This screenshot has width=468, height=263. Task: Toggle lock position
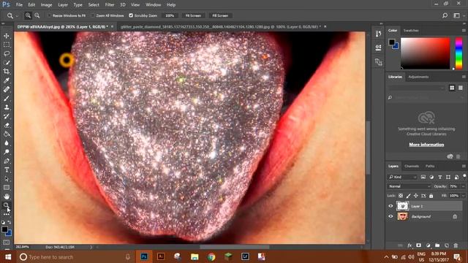coord(416,196)
